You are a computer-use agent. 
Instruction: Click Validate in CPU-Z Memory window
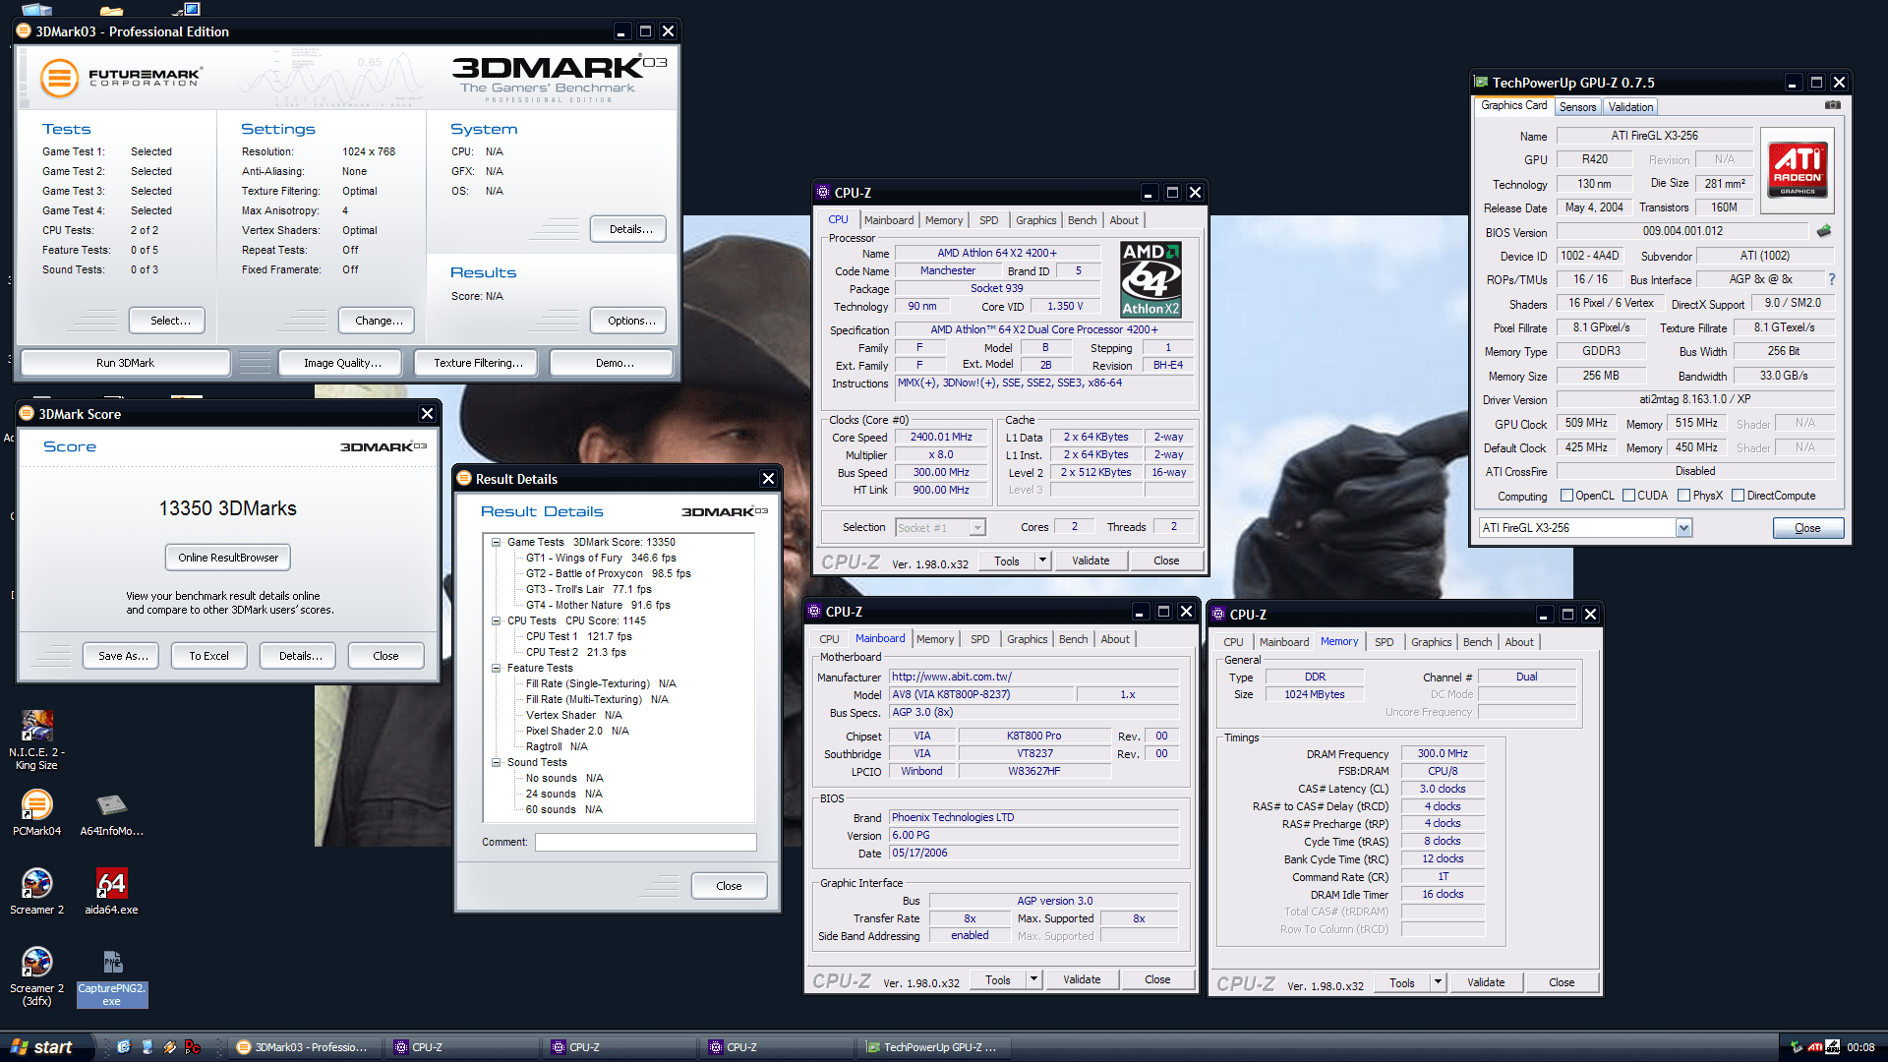point(1485,982)
